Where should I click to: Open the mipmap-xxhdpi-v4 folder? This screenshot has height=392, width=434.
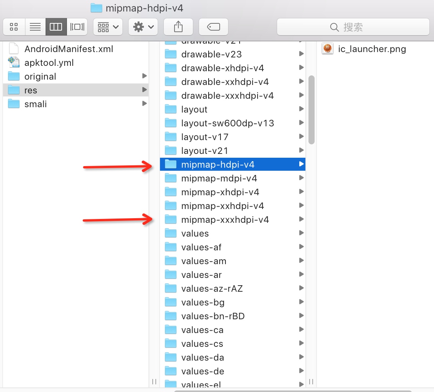tap(233, 206)
